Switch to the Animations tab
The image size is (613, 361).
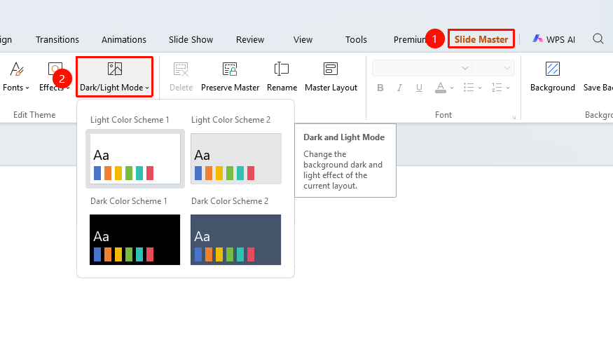pos(124,39)
